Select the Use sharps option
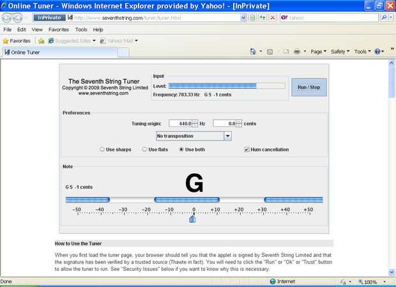 102,150
